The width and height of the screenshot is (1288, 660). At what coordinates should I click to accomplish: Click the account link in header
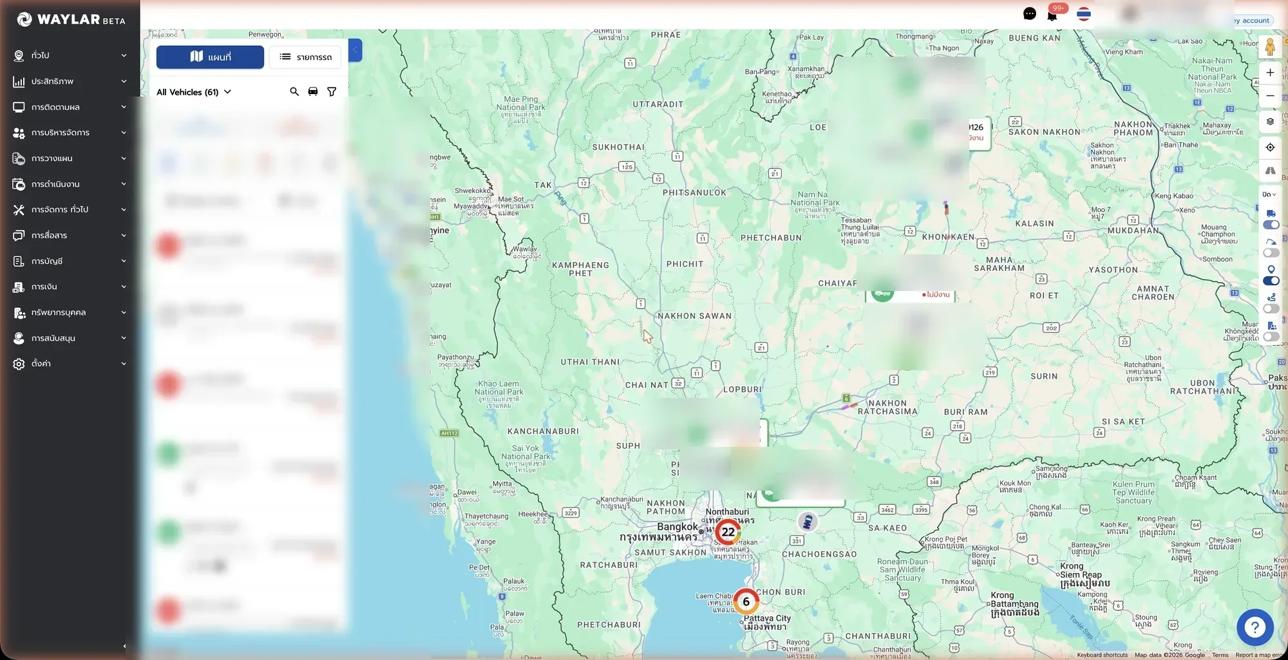[1252, 21]
